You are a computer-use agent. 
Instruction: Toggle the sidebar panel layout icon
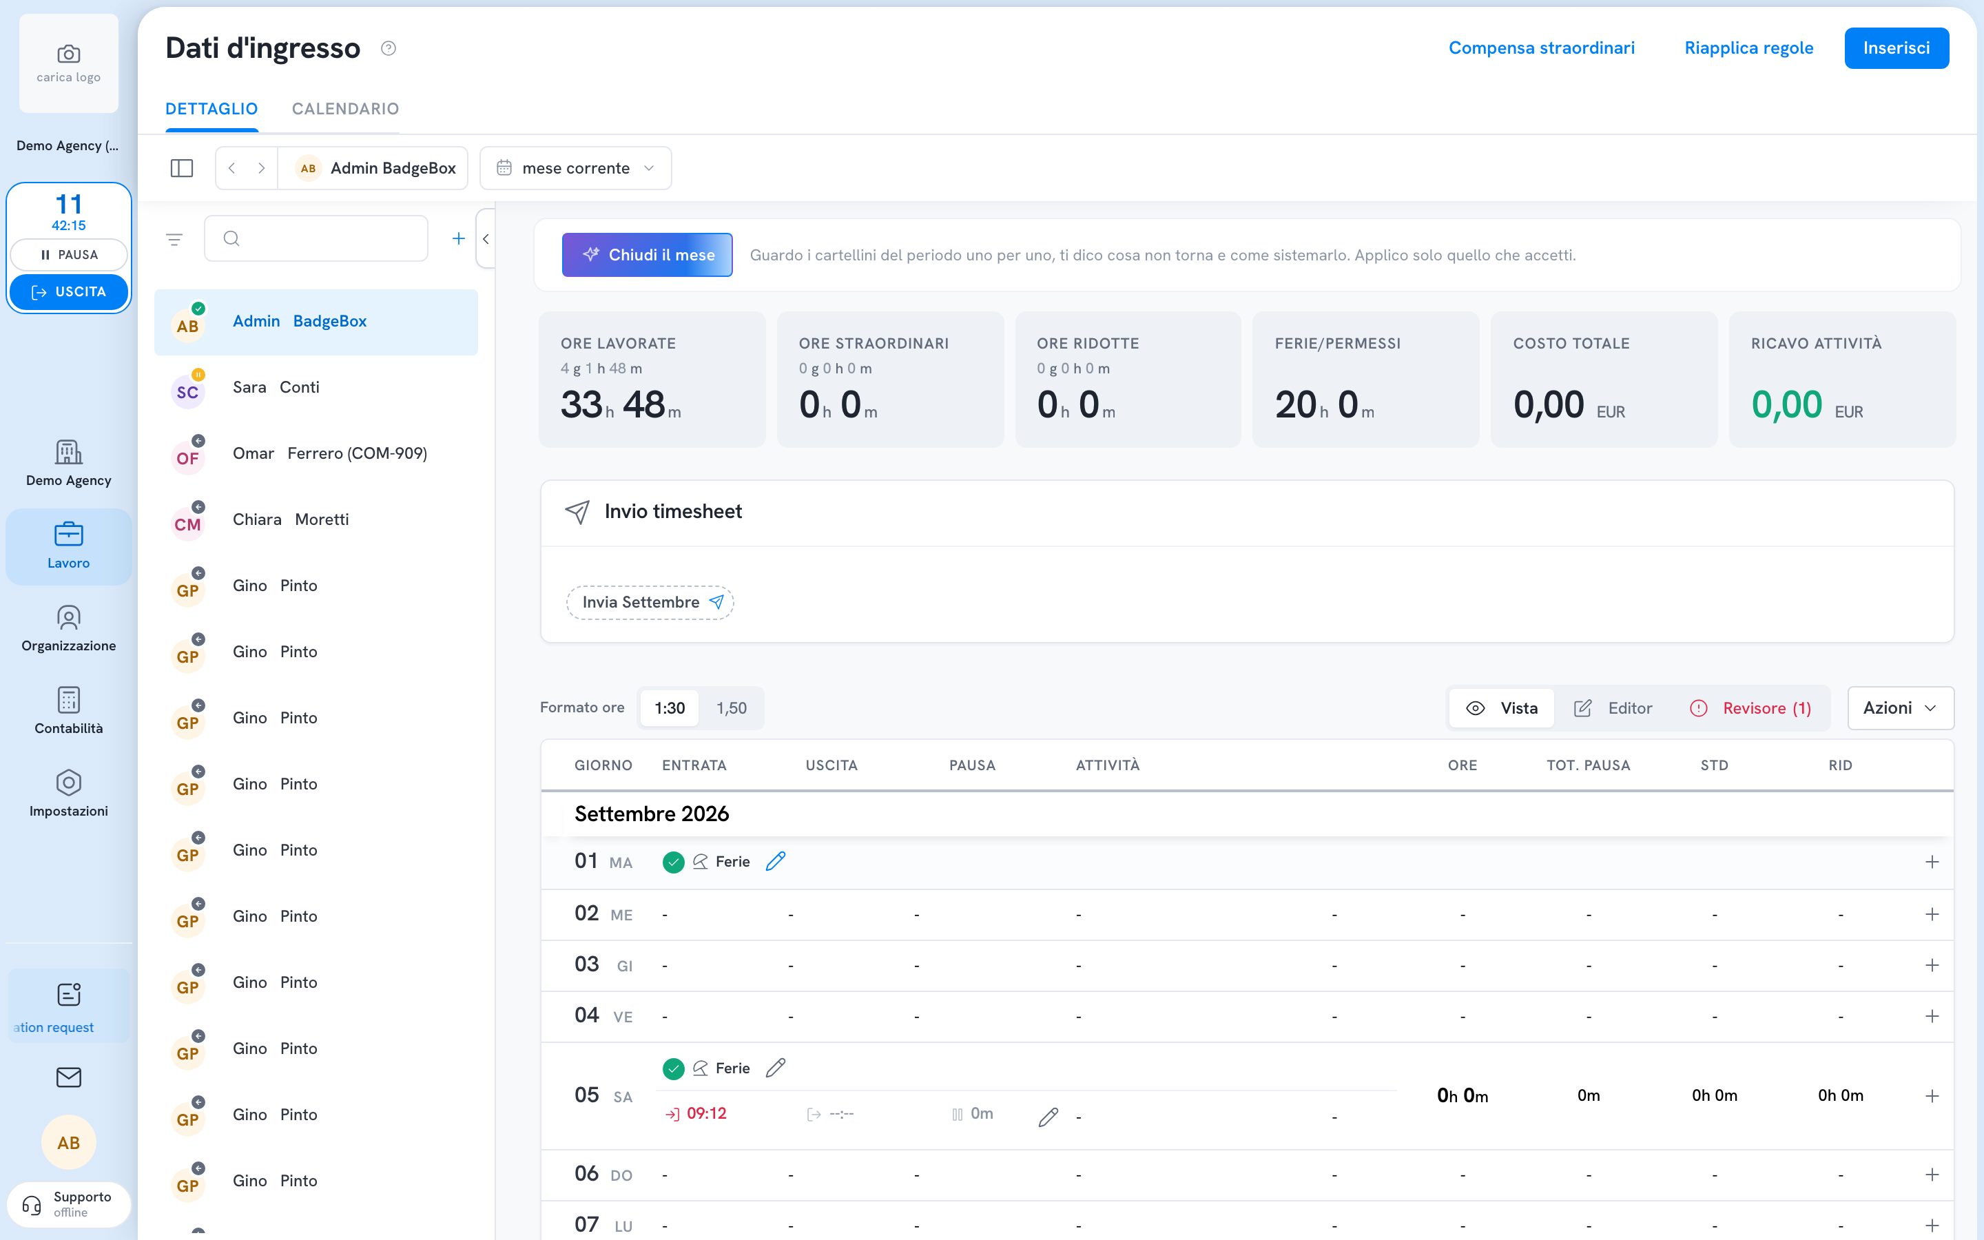[x=181, y=168]
